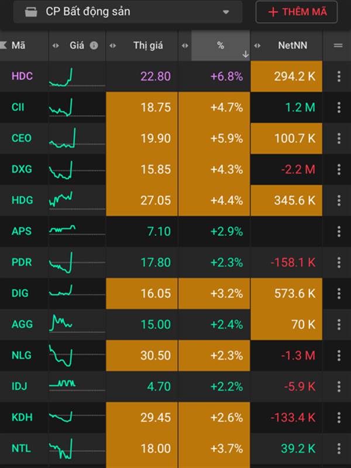
Task: Expand the CP Bất động sản dropdown
Action: point(226,12)
